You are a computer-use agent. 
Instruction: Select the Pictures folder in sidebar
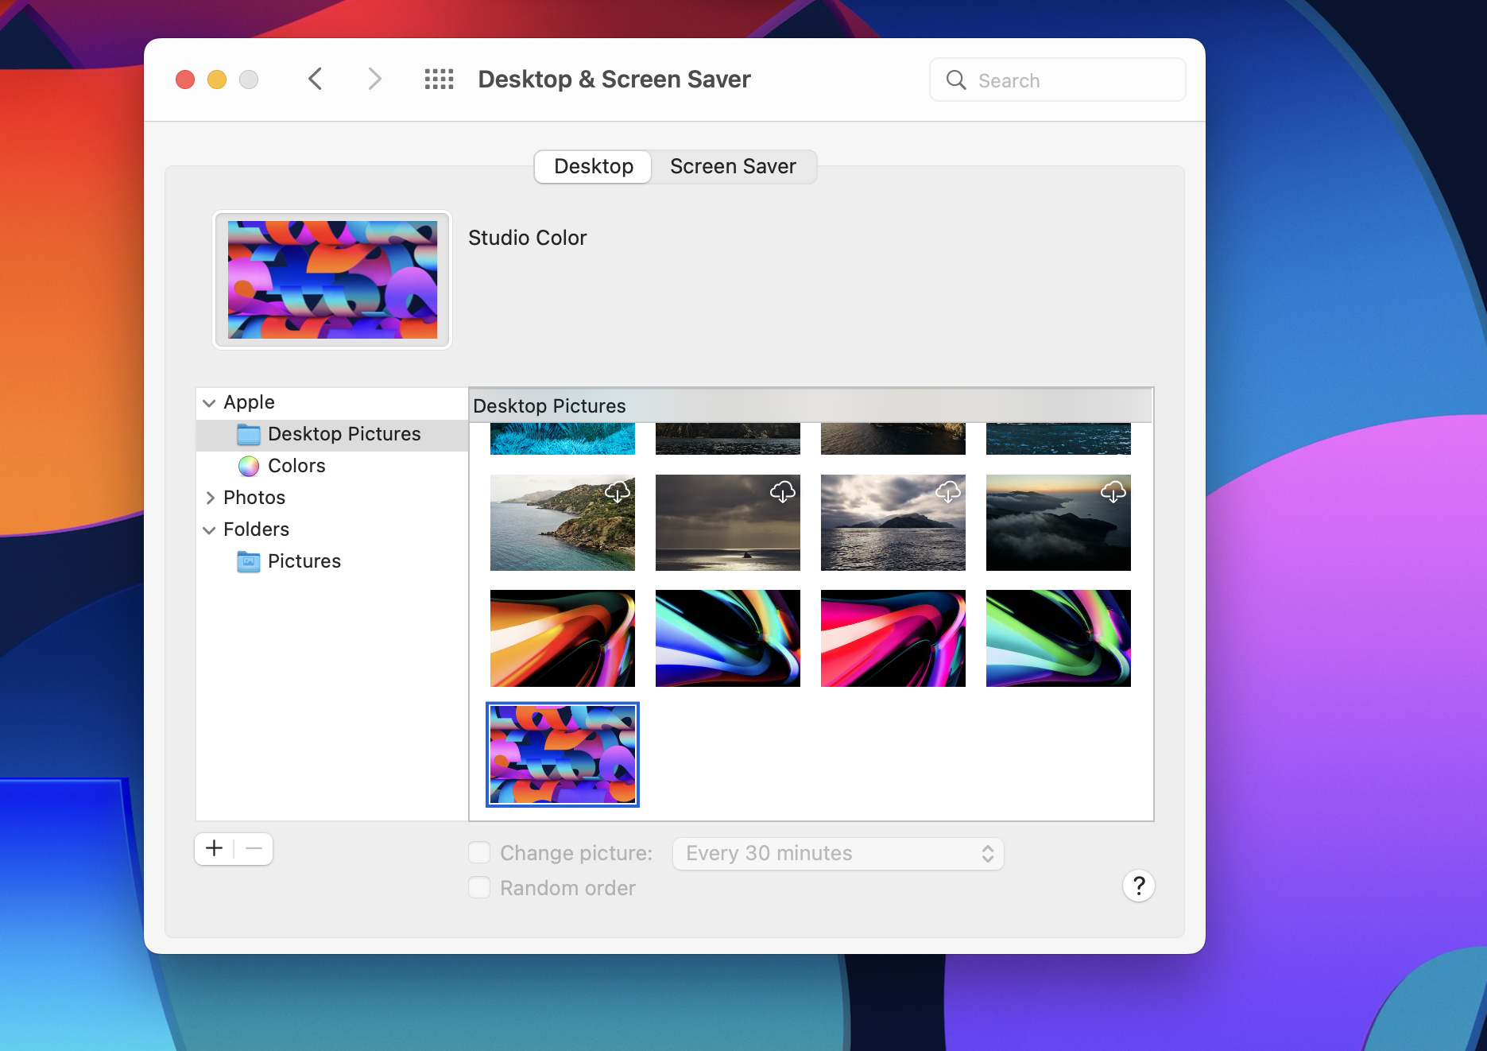[332, 561]
